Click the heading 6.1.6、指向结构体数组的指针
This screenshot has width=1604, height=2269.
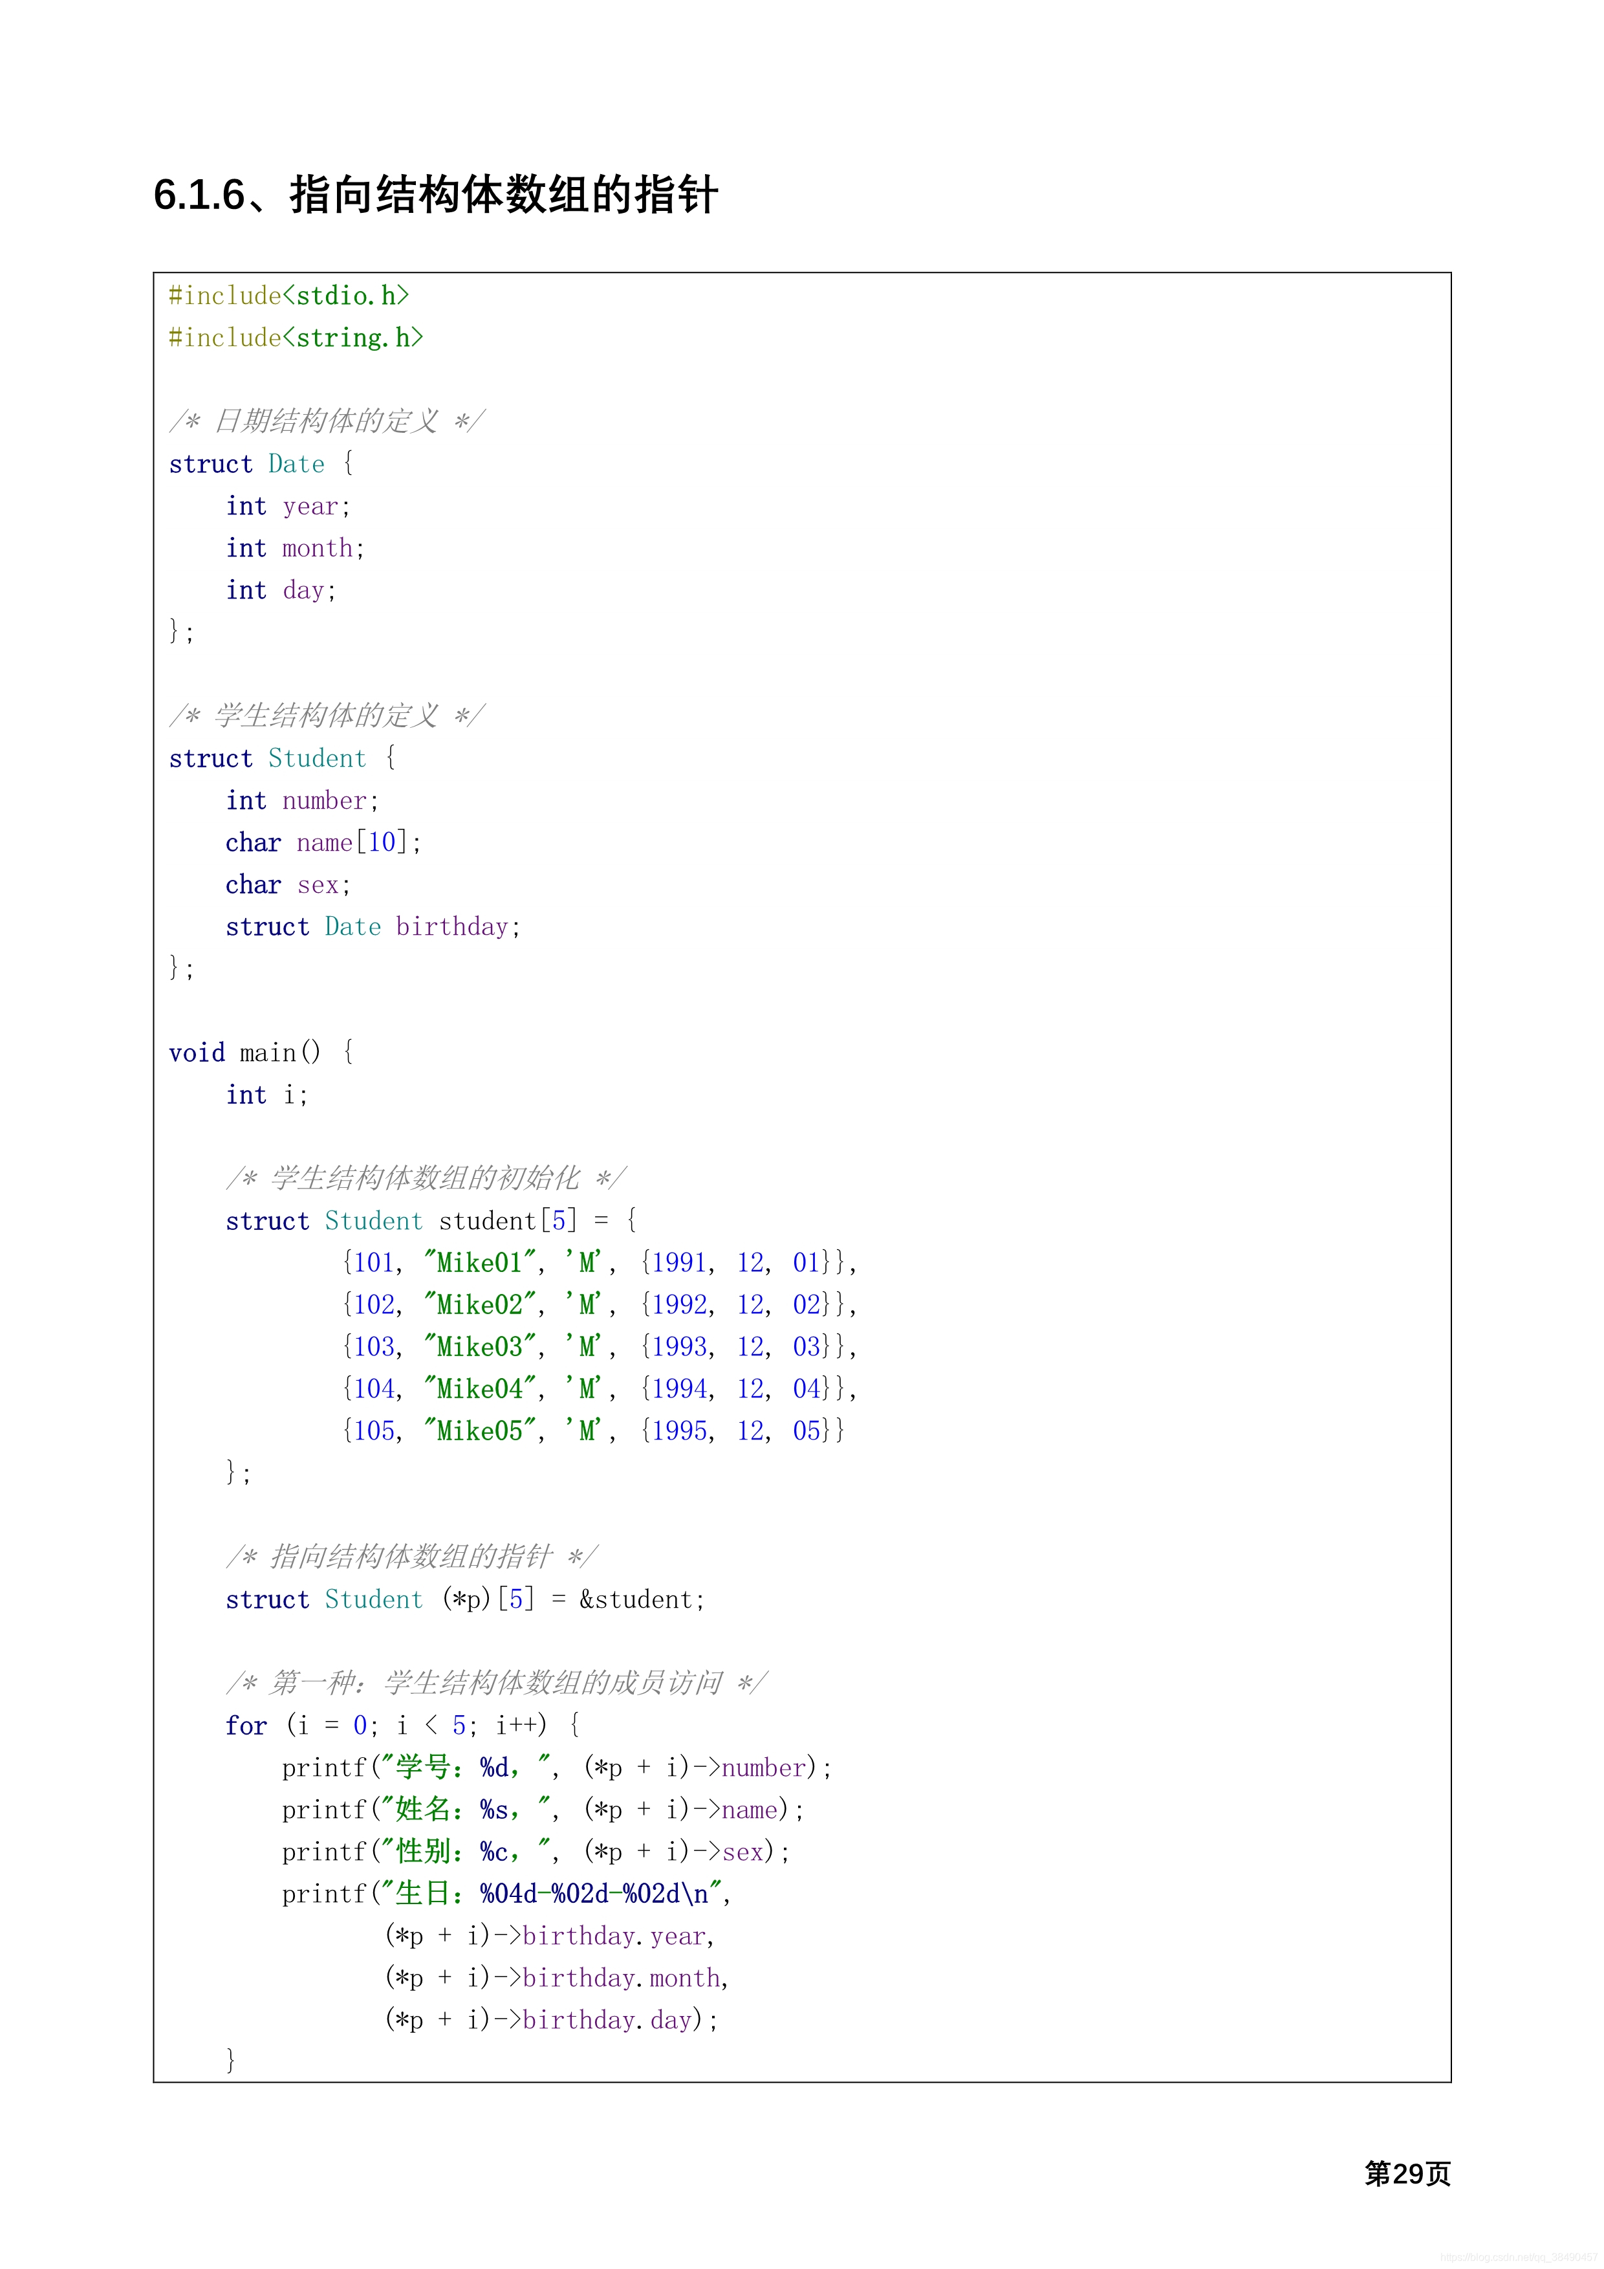[x=435, y=195]
